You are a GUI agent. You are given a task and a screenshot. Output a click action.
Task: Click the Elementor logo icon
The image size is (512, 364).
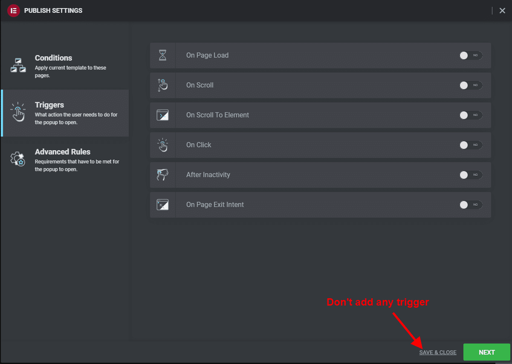click(14, 11)
